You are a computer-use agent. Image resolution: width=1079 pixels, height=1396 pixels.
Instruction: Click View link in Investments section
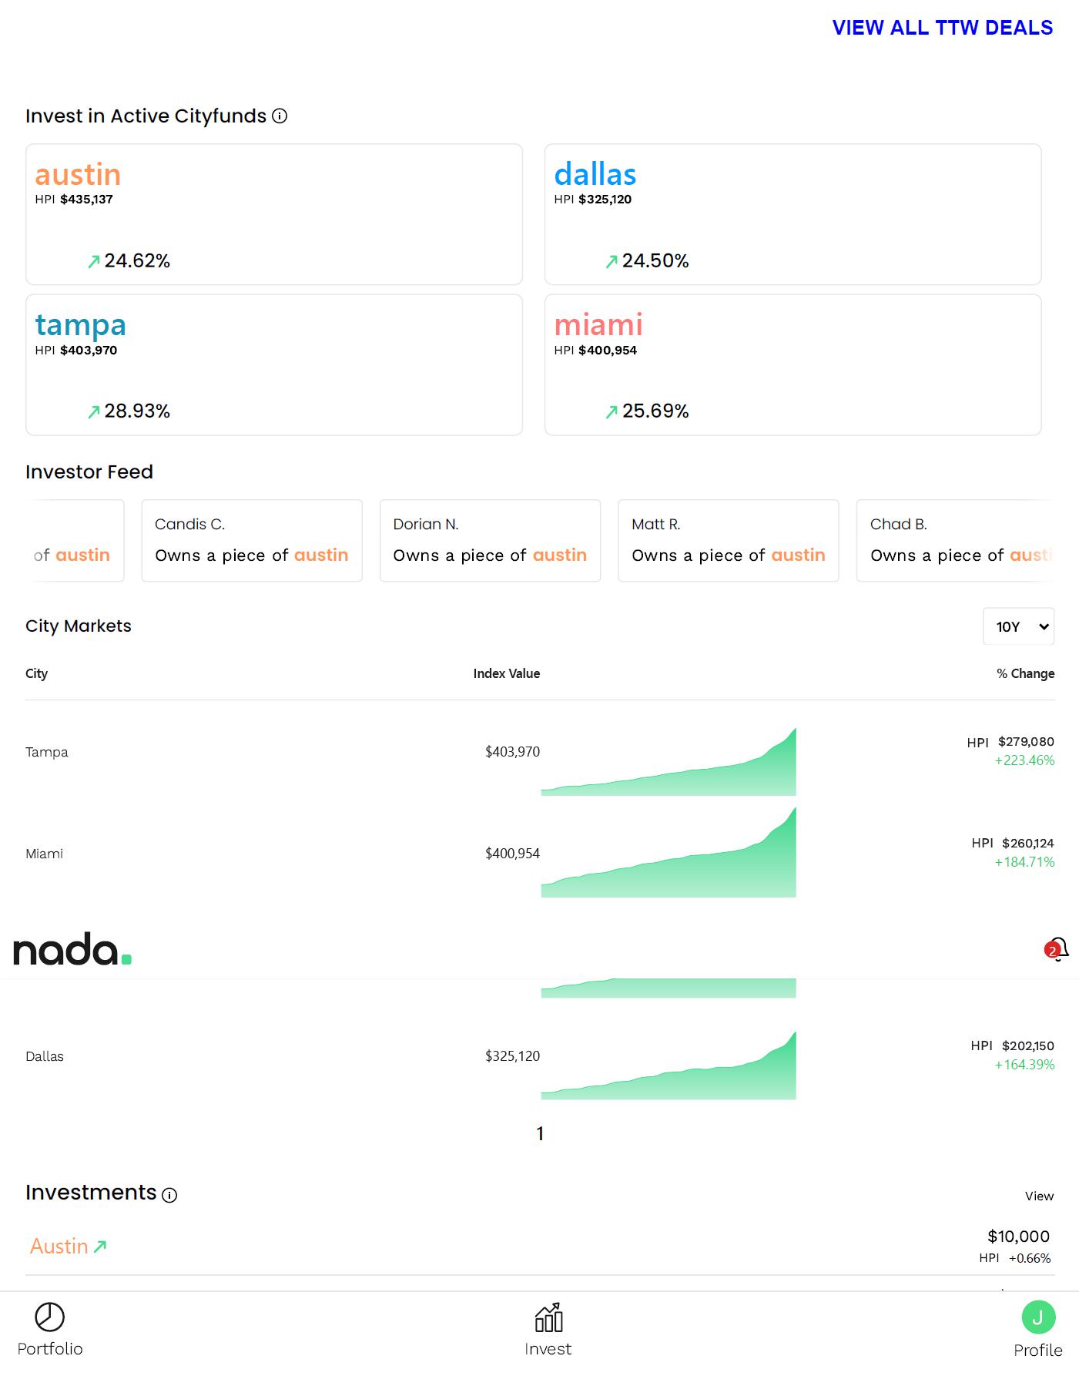click(x=1039, y=1196)
